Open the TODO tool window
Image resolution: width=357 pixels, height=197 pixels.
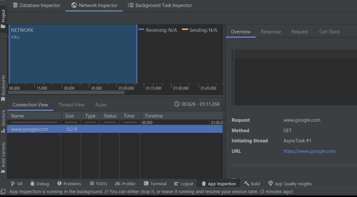click(x=98, y=184)
